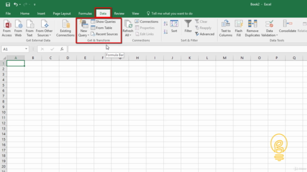Click the Data Validation icon

[270, 24]
